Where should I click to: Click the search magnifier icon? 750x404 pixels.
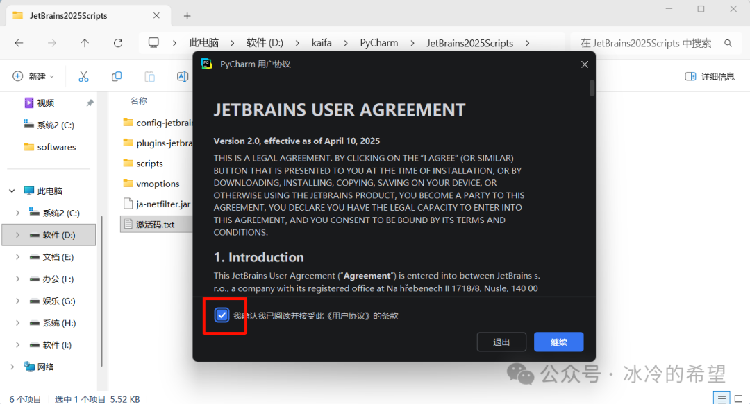pos(728,43)
